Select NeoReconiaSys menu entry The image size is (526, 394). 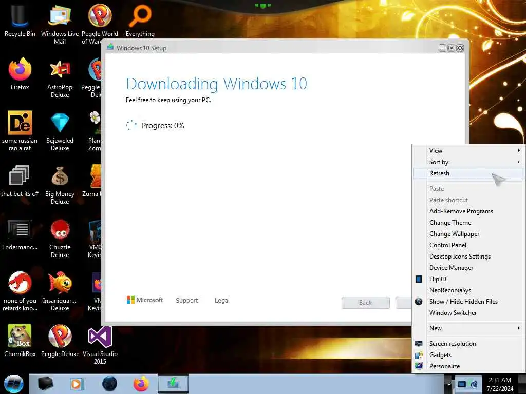pyautogui.click(x=468, y=290)
